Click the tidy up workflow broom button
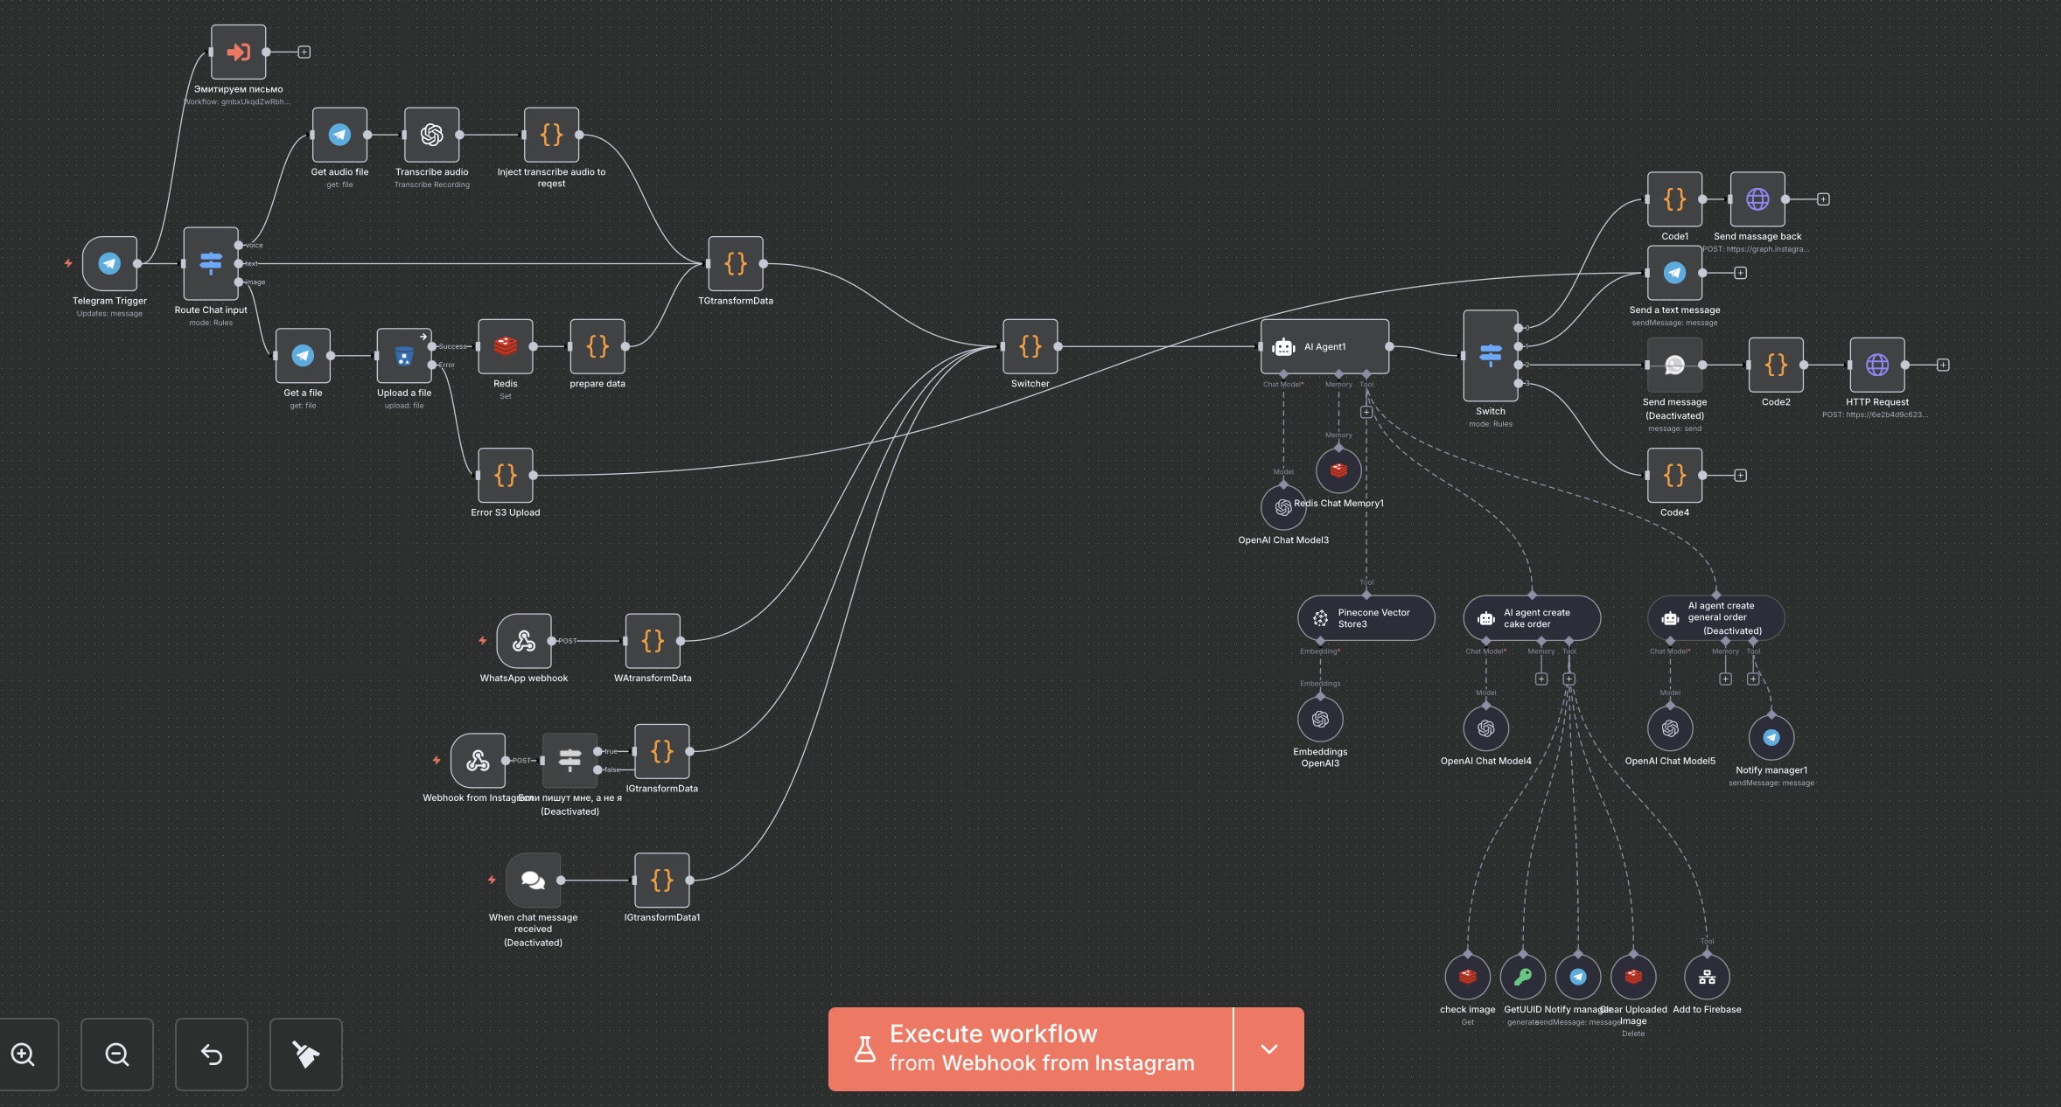The width and height of the screenshot is (2061, 1107). click(305, 1055)
